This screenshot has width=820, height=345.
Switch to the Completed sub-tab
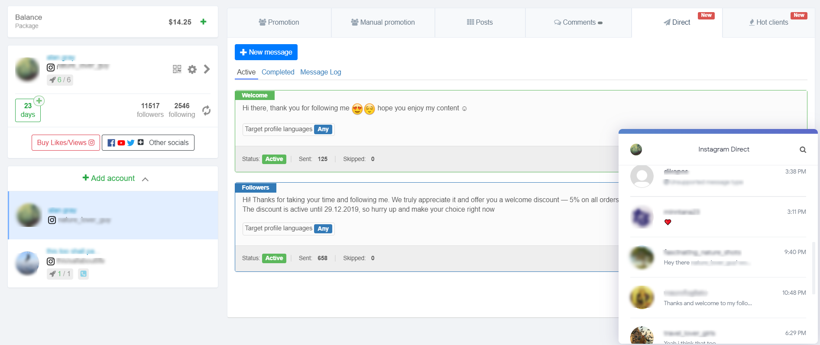pos(278,72)
